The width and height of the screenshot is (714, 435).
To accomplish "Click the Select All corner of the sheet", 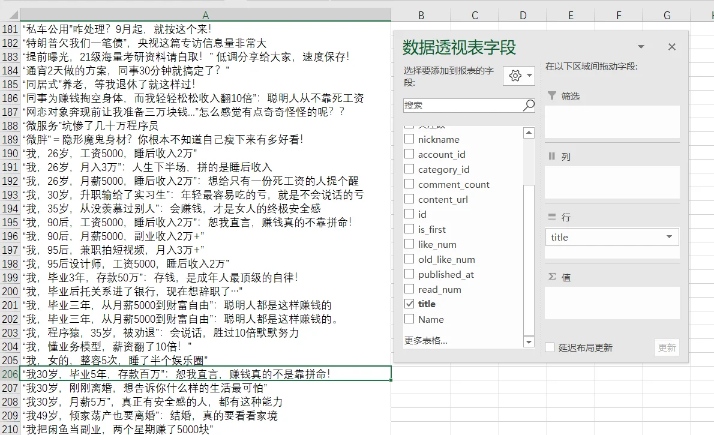I will coord(10,15).
